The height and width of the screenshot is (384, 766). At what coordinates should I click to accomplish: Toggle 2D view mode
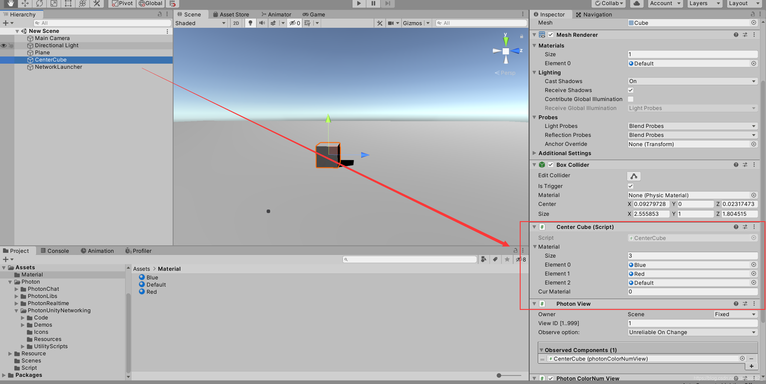tap(236, 23)
